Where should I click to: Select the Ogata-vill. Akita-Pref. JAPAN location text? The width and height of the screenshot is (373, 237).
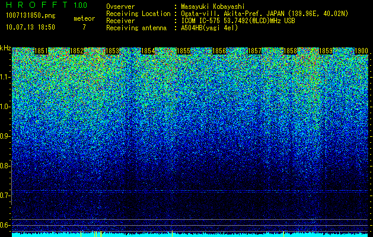264,14
